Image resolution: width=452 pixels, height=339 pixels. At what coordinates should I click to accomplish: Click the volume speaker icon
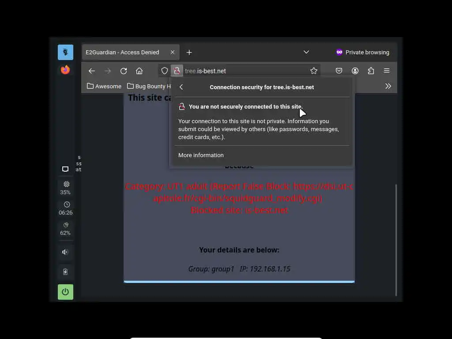pos(65,252)
